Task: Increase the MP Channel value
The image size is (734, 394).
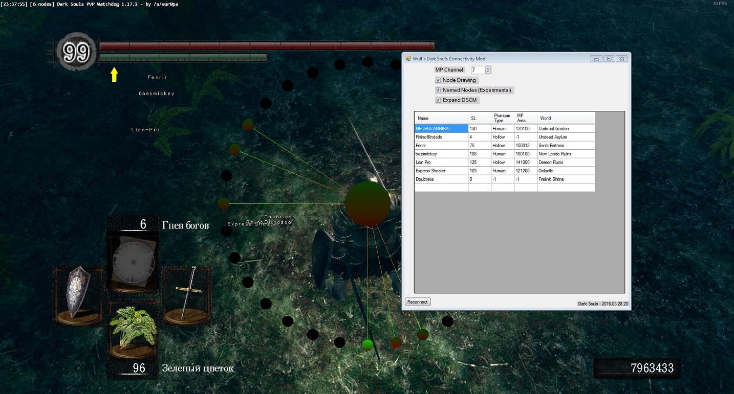Action: pos(488,68)
